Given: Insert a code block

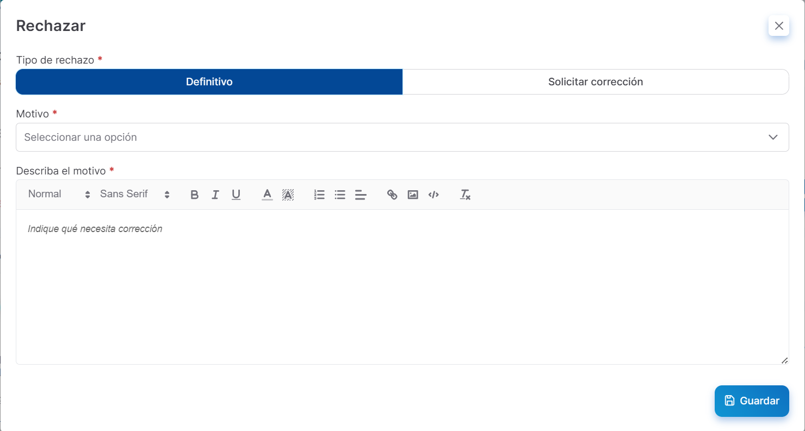Looking at the screenshot, I should (434, 195).
